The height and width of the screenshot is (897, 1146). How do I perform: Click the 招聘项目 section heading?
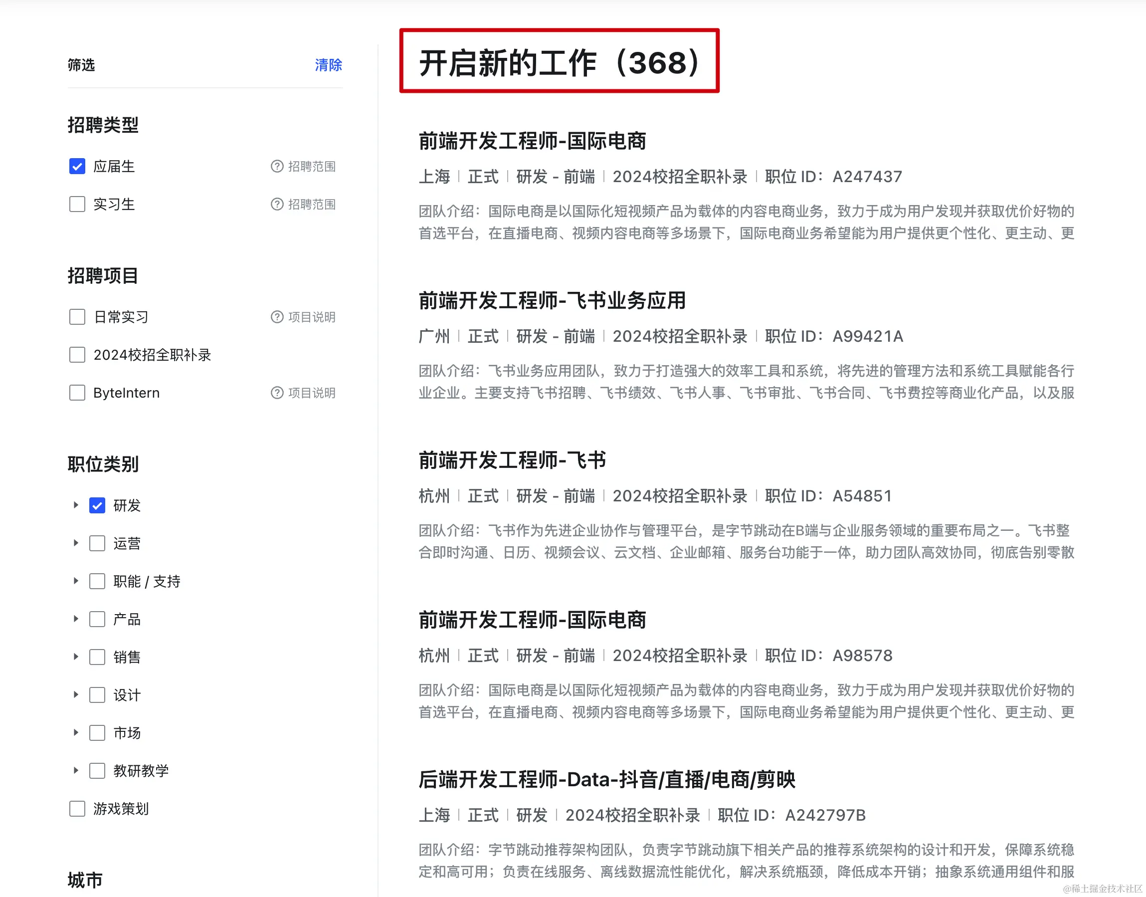point(103,276)
